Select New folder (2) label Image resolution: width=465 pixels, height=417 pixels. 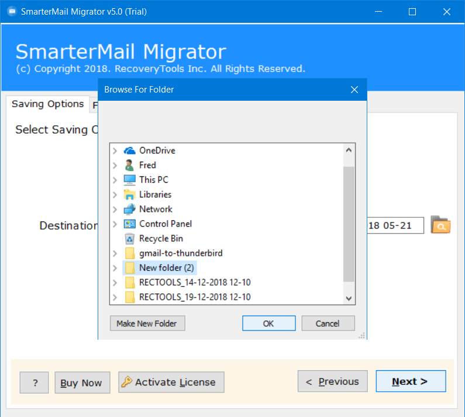pyautogui.click(x=166, y=268)
